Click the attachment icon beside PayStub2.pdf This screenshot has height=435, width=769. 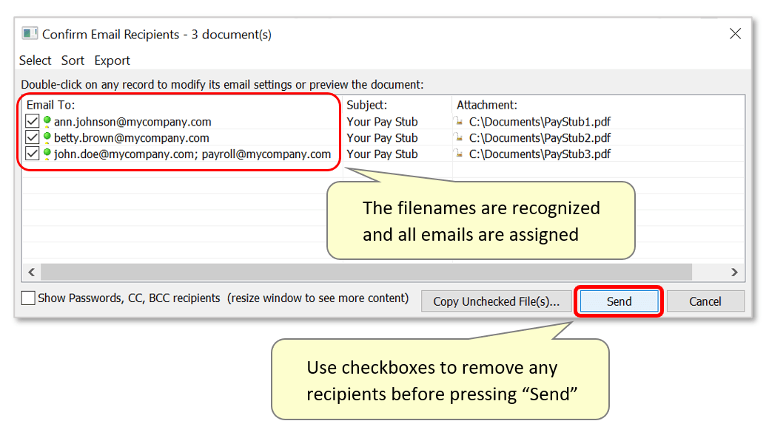pos(459,137)
